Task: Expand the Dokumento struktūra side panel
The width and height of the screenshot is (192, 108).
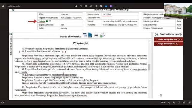Action: click(11, 34)
